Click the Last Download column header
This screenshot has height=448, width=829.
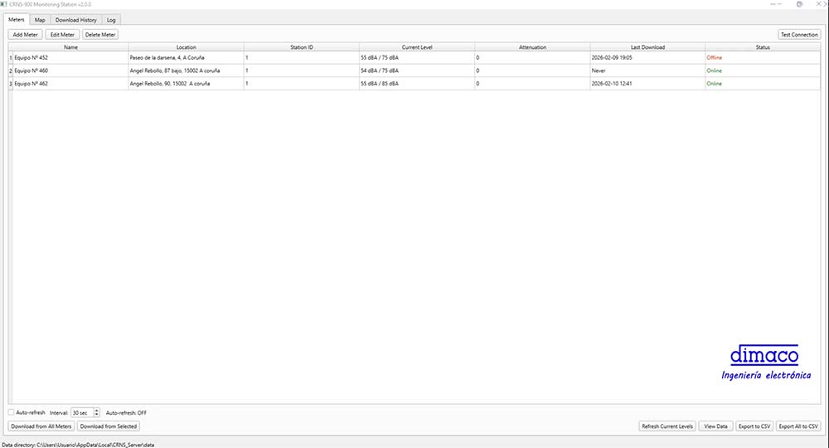tap(647, 47)
